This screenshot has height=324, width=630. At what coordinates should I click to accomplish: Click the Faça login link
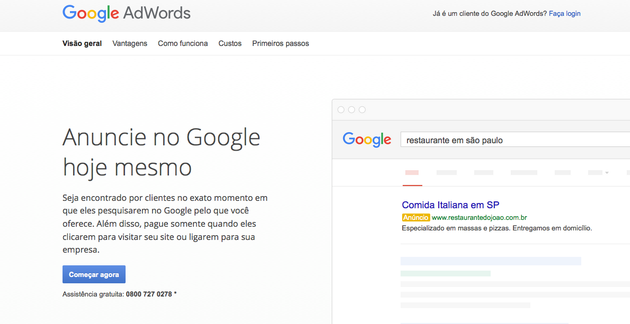564,14
